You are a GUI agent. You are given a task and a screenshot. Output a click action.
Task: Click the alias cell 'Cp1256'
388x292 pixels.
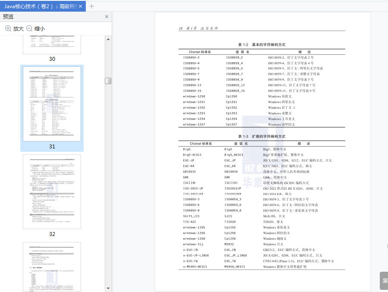(230, 233)
